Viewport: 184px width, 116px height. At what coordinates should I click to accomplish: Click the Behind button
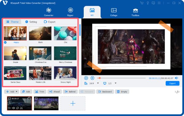70,92
